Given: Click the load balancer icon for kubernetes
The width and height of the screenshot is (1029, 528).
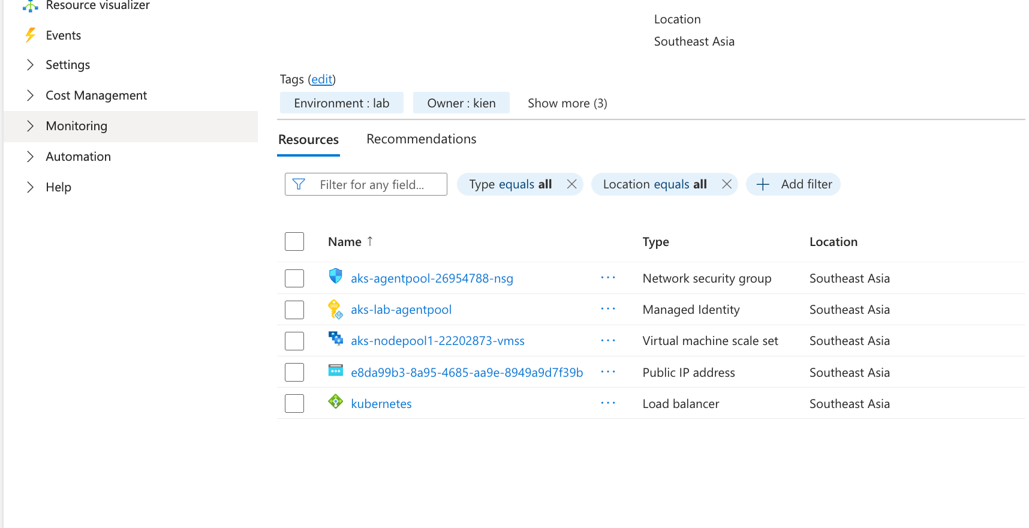Looking at the screenshot, I should click(336, 401).
